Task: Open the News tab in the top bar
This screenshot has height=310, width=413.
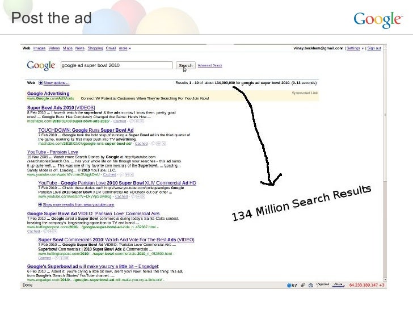Action: 80,48
